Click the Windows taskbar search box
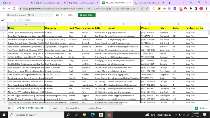The width and height of the screenshot is (210, 118). (x=36, y=115)
